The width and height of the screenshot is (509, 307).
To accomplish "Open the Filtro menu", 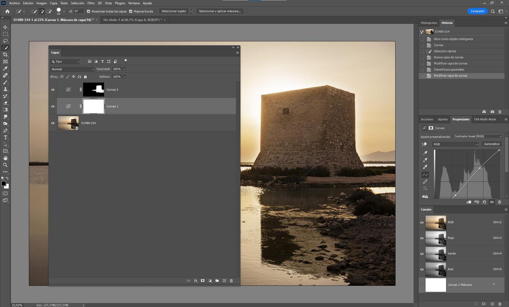I will 91,3.
